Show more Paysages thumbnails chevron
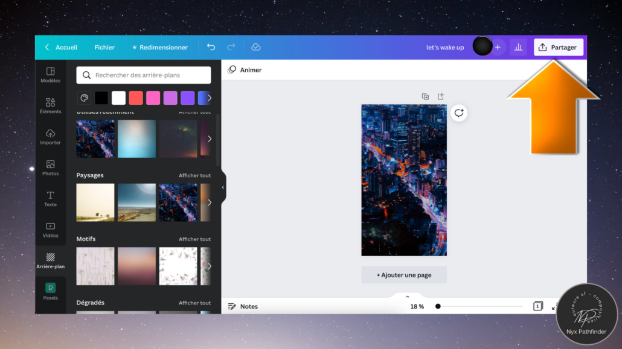This screenshot has width=622, height=349. point(210,203)
